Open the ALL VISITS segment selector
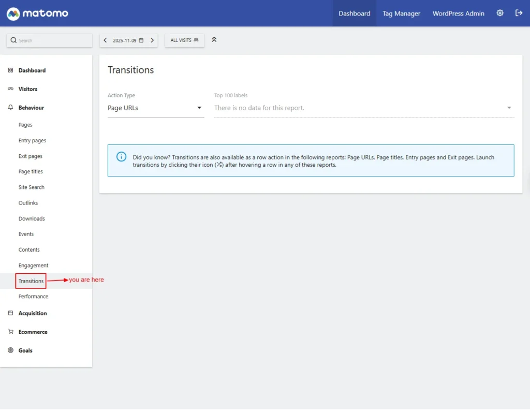The height and width of the screenshot is (410, 530). pos(184,40)
